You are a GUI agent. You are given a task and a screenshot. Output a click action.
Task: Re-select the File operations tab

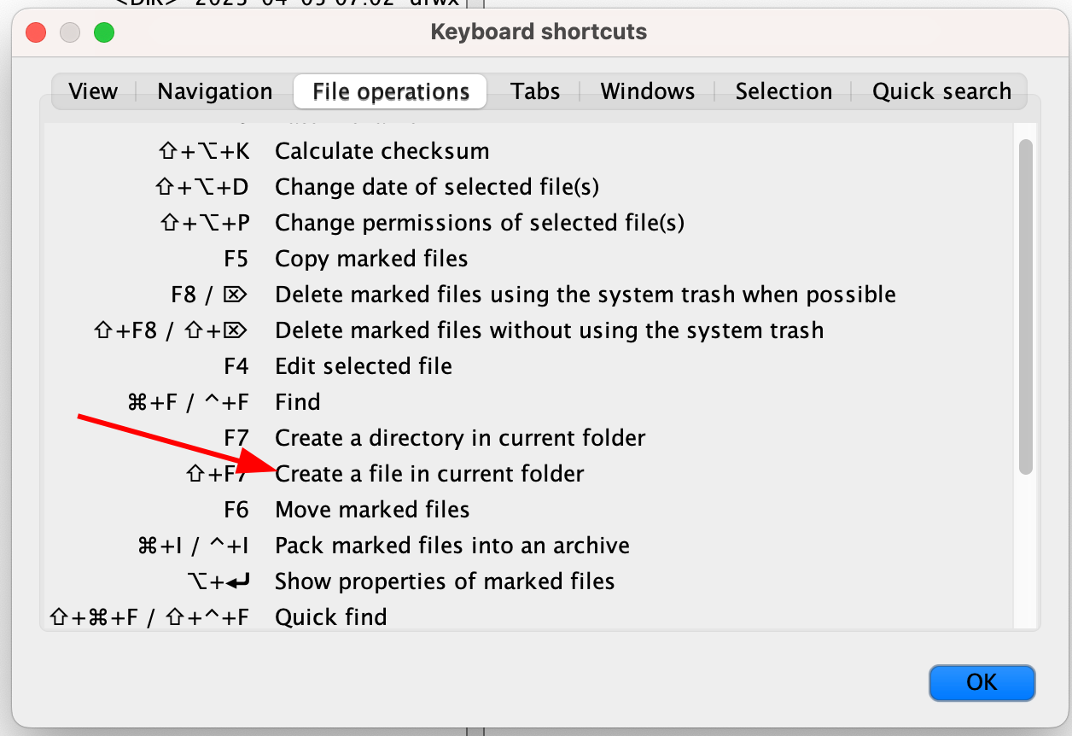tap(390, 91)
